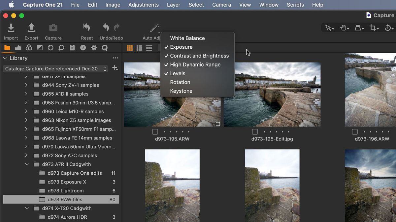Click the Auto Adjust brush icon

click(x=154, y=28)
